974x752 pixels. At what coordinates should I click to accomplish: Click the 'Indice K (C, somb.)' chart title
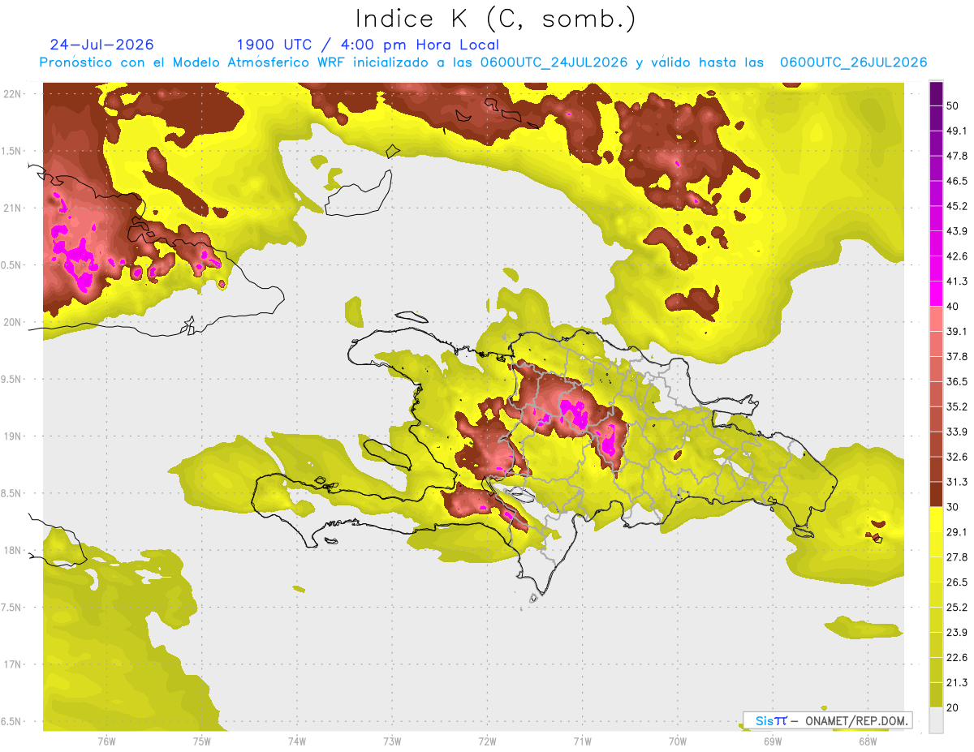495,19
